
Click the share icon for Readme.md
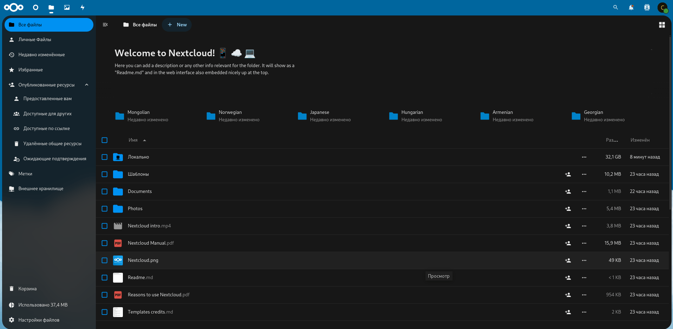click(568, 278)
